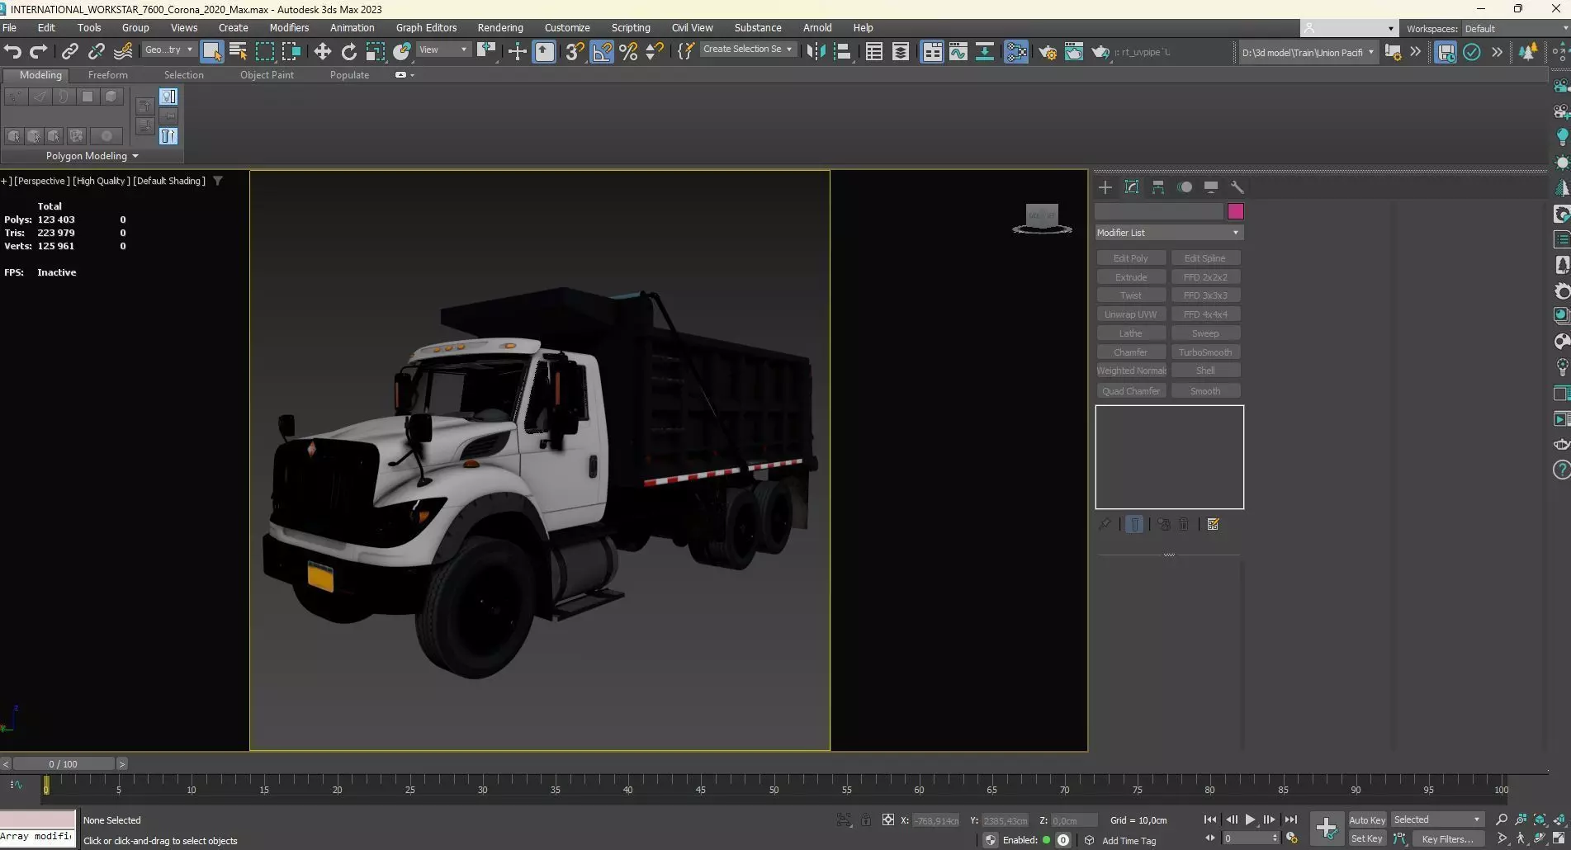
Task: Open Select by Name dialog
Action: pyautogui.click(x=239, y=51)
